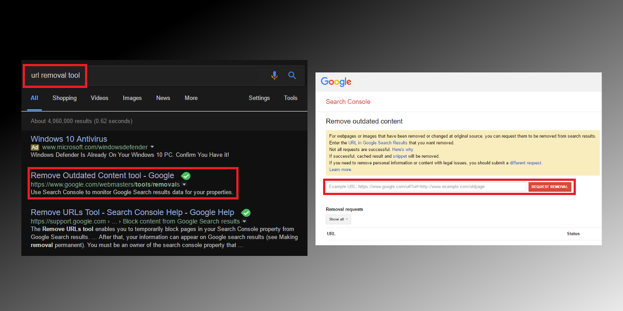
Task: Click the Removal requests label
Action: [344, 209]
